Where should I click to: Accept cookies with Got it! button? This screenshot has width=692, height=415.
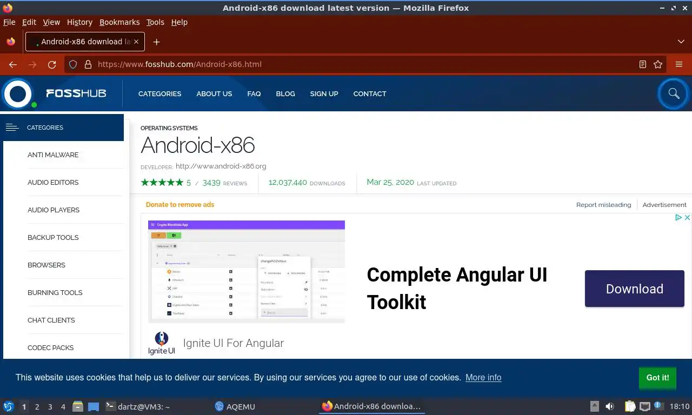point(657,377)
